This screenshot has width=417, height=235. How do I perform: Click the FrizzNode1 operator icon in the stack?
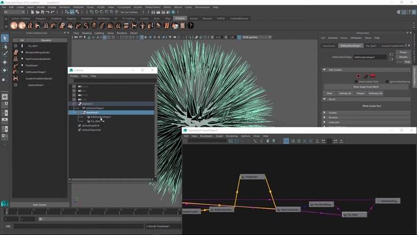coord(16,65)
